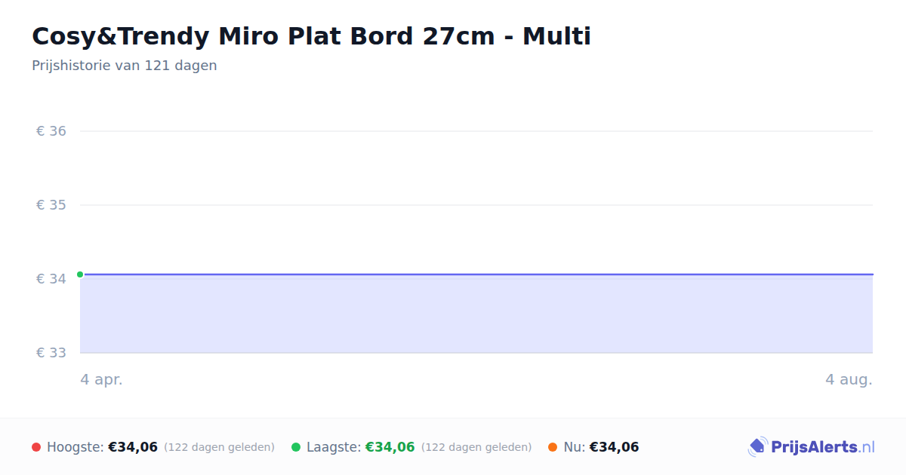The height and width of the screenshot is (475, 906).
Task: Click the PrijsAlerts price tag logo icon
Action: click(757, 447)
